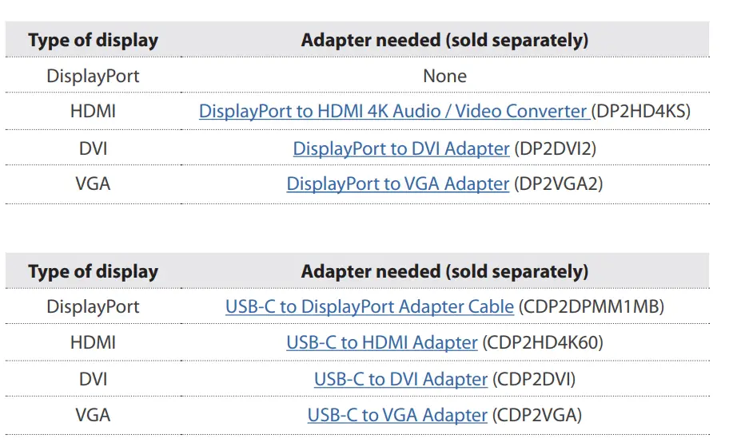Open the USB-C to DVI Adapter link
The width and height of the screenshot is (729, 446).
coord(400,380)
